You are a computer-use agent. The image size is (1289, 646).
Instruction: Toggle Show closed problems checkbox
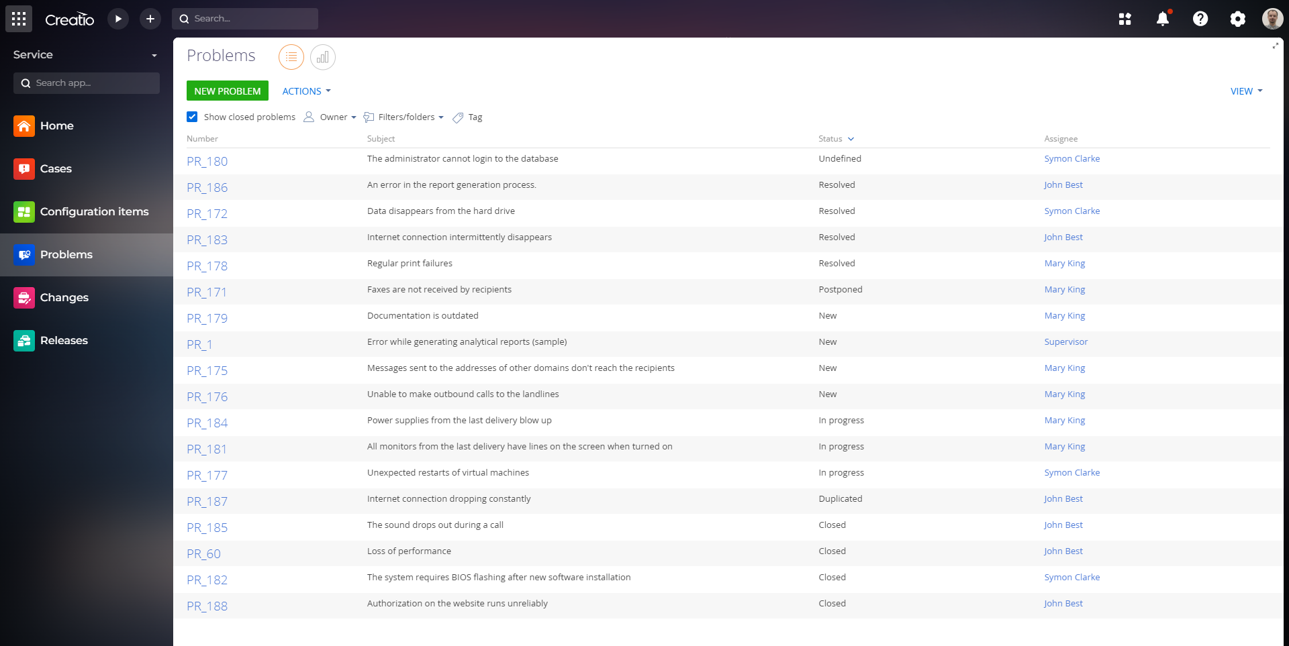(192, 117)
